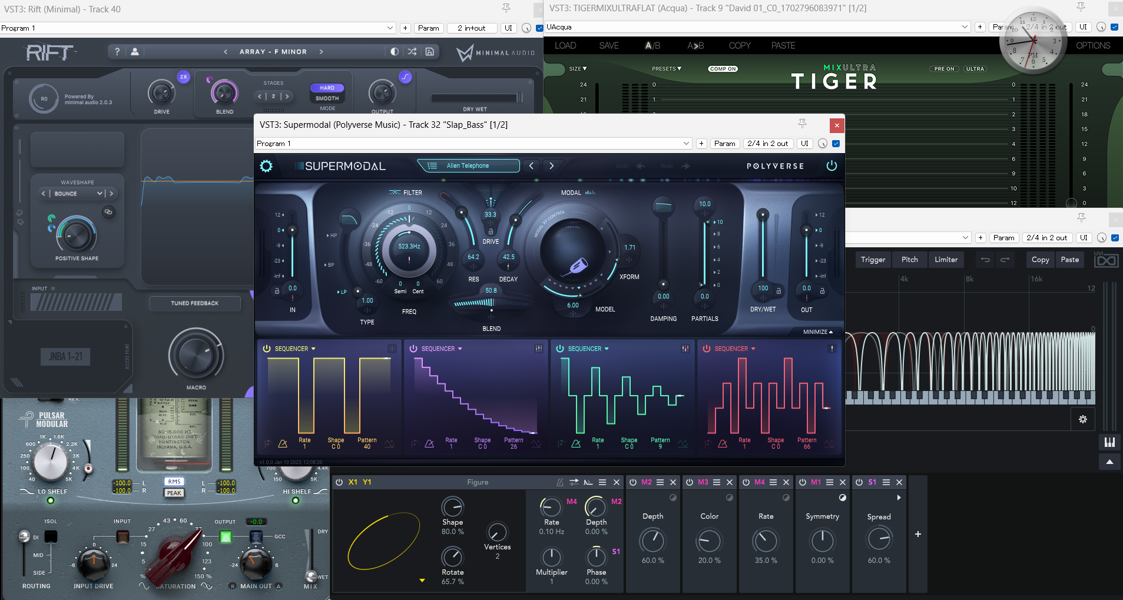1123x600 pixels.
Task: Click COPY in Tiger menu
Action: click(740, 46)
